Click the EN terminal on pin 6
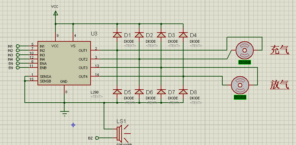This screenshot has height=145, width=296. tap(18, 63)
